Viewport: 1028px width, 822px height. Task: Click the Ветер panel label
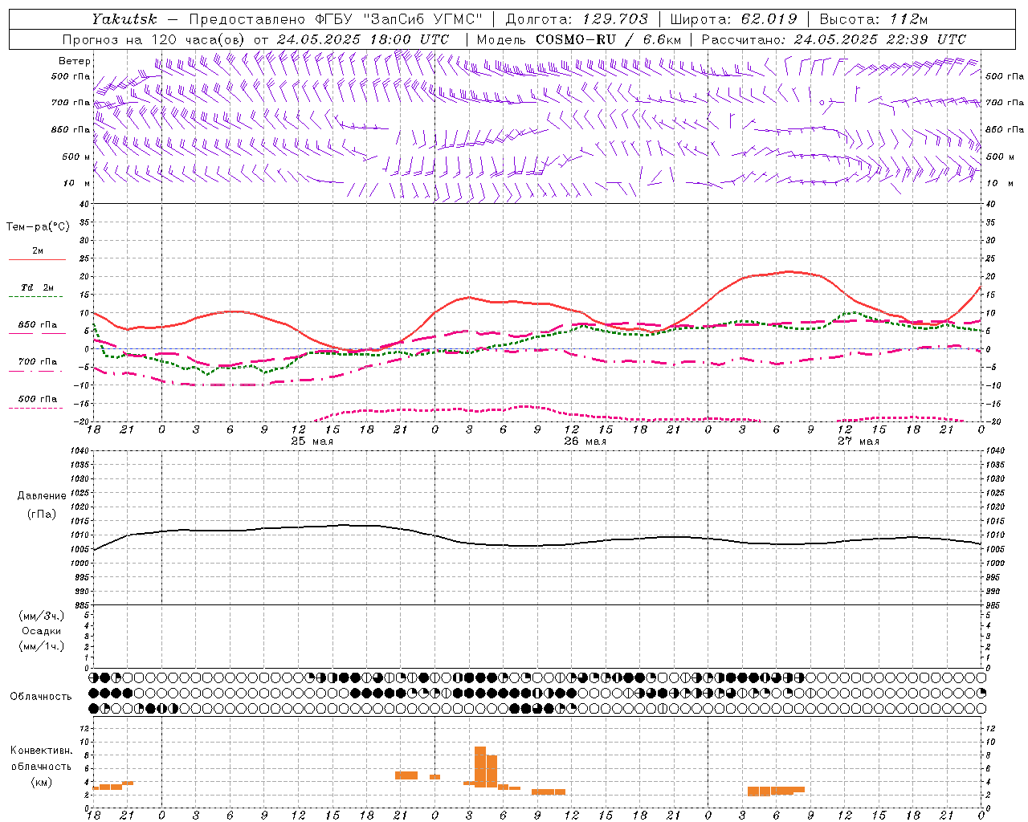[75, 61]
